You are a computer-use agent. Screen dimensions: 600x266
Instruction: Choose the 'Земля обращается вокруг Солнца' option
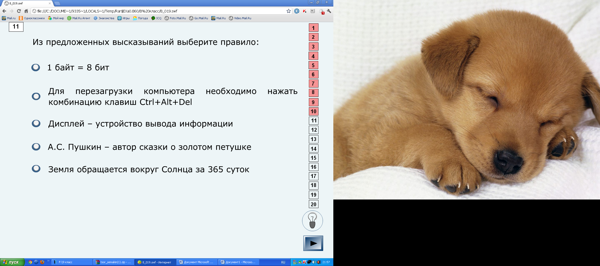[x=36, y=169]
